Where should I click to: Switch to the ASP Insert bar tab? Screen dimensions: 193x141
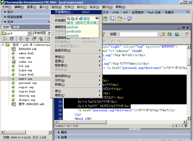pos(125,12)
